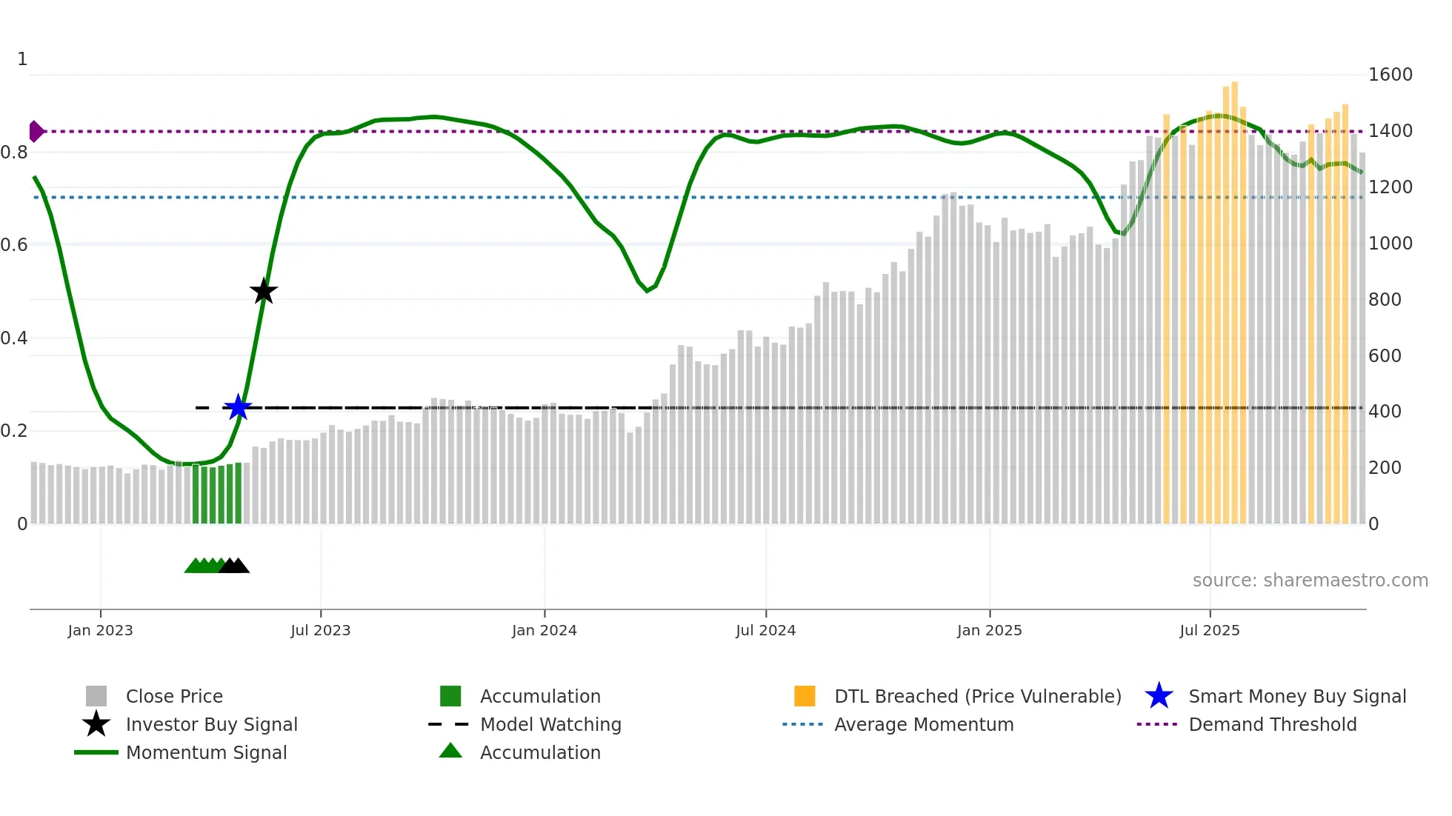
Task: Click the orange DTL Breached legend swatch
Action: click(805, 696)
